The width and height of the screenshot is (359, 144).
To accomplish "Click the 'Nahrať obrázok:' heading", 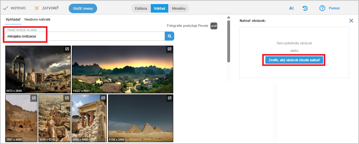I will click(253, 21).
